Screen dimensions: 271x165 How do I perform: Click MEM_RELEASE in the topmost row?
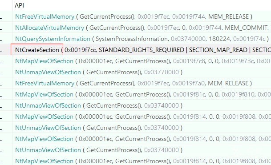[x=228, y=16]
